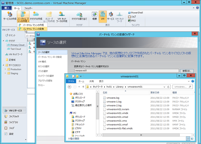
Task: Open the VM とサービス workspace
Action: point(14,111)
